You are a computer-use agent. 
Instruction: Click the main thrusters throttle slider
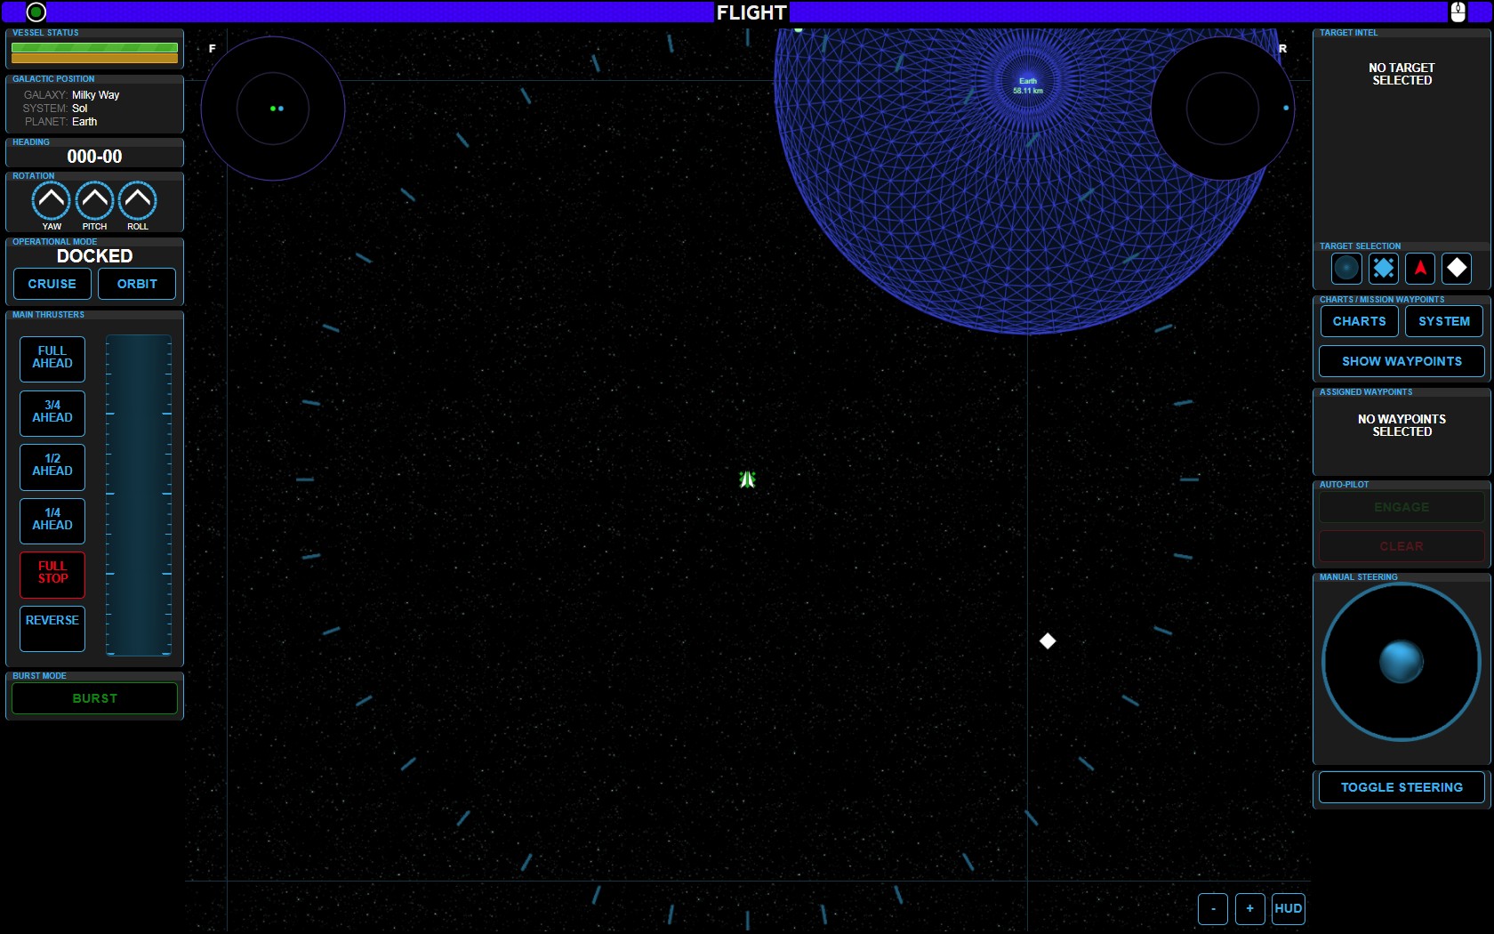point(139,495)
